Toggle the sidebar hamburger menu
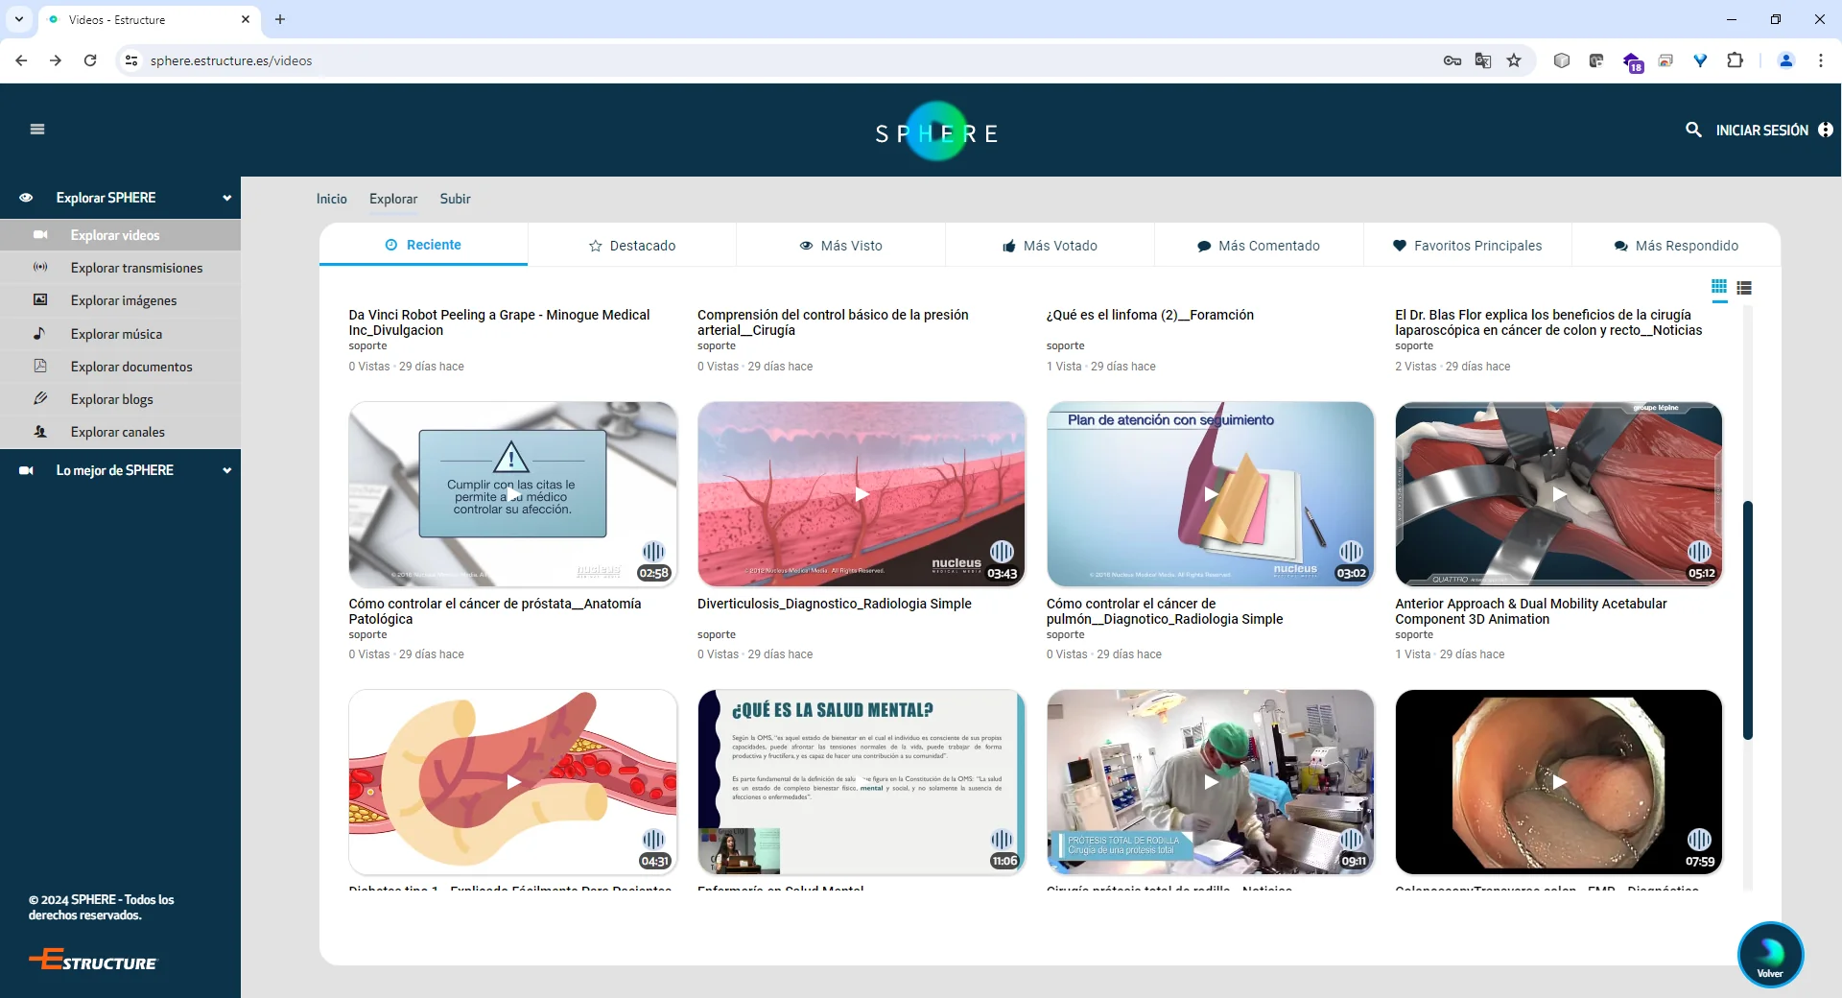The height and width of the screenshot is (998, 1842). (x=38, y=129)
